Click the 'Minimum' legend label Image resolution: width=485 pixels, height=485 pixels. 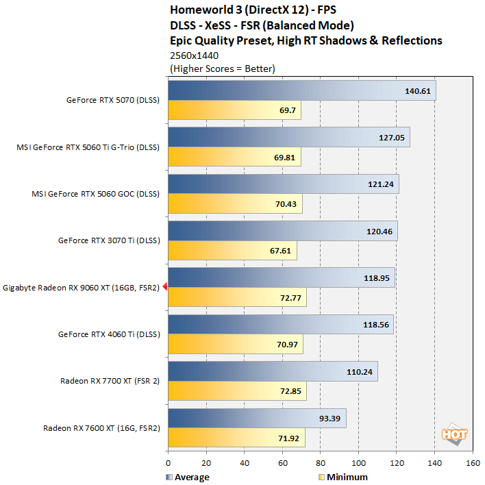[x=347, y=477]
